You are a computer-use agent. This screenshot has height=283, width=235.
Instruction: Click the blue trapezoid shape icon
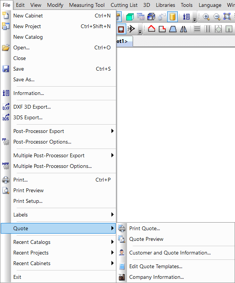coord(173,29)
